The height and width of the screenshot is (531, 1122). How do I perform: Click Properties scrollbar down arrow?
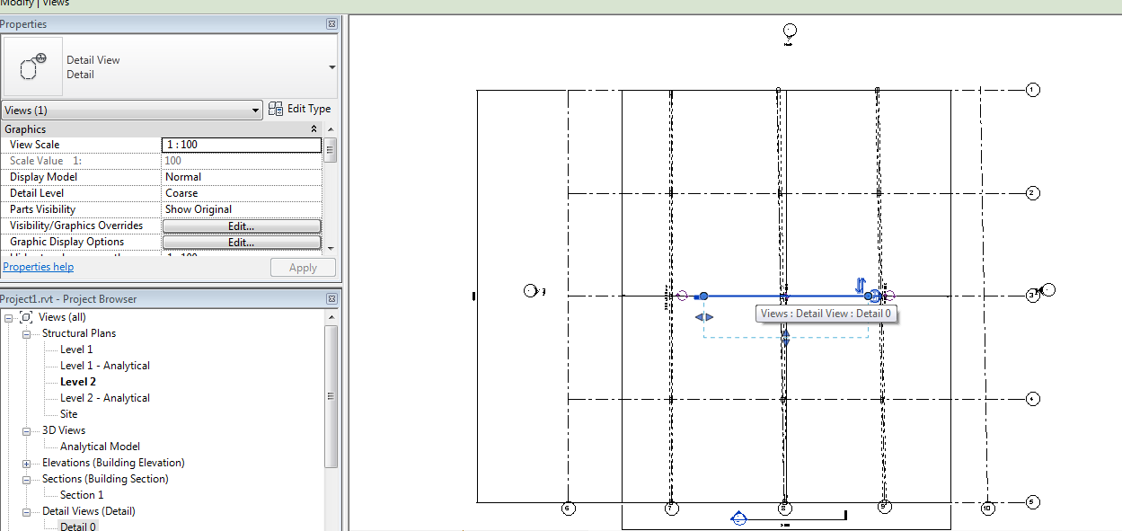[331, 248]
